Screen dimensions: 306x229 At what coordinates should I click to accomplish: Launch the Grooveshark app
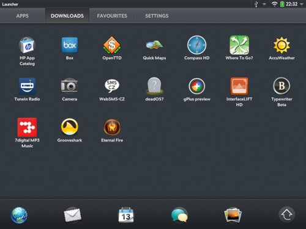pos(70,127)
